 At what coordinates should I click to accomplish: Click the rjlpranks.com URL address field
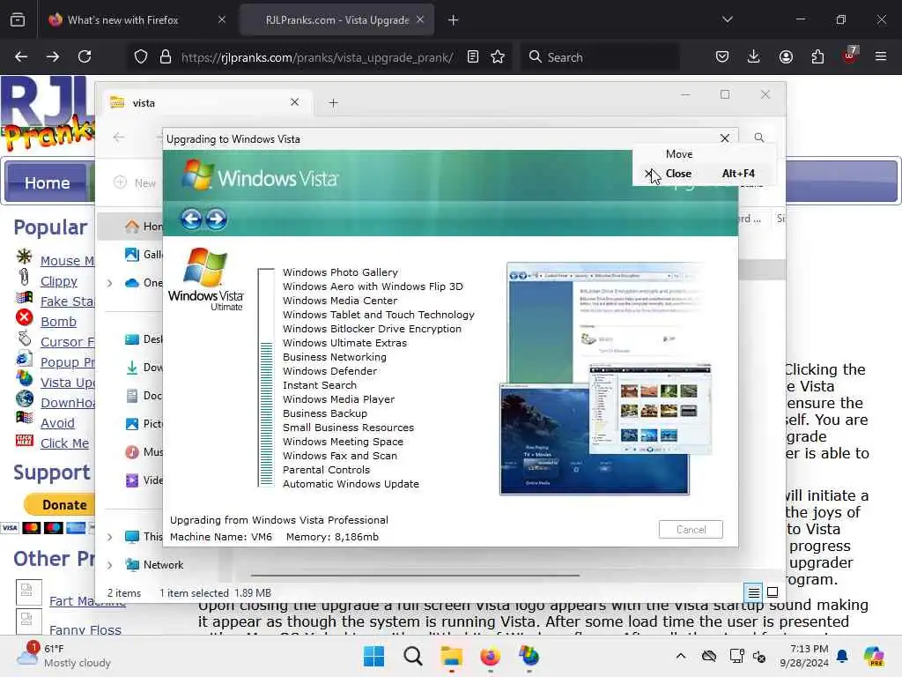317,57
